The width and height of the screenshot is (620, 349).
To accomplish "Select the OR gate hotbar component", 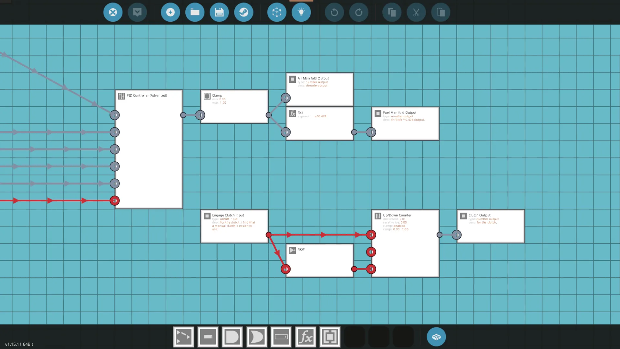I will pos(257,337).
